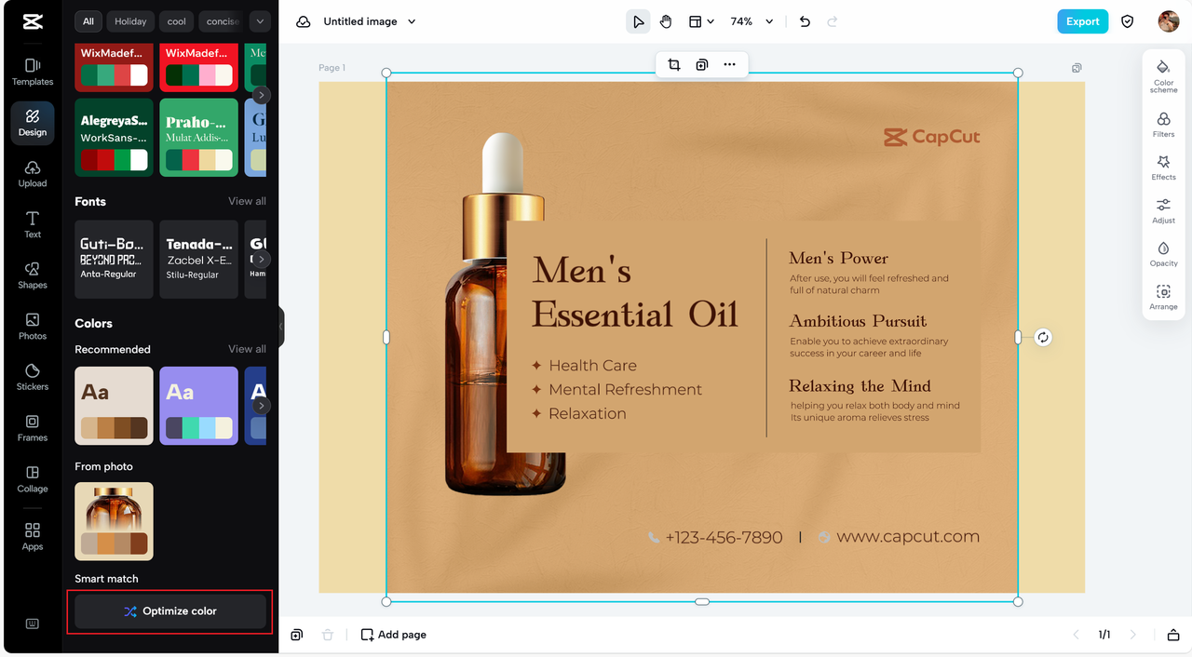Image resolution: width=1192 pixels, height=657 pixels.
Task: Open the Shapes panel
Action: click(x=33, y=275)
